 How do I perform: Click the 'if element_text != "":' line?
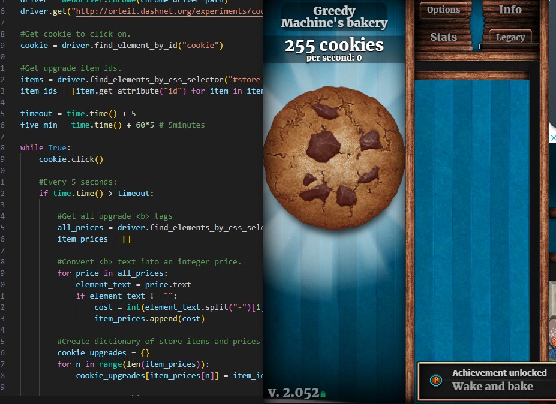coord(126,296)
